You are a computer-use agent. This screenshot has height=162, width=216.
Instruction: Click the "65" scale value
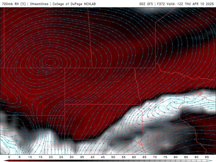144,157
